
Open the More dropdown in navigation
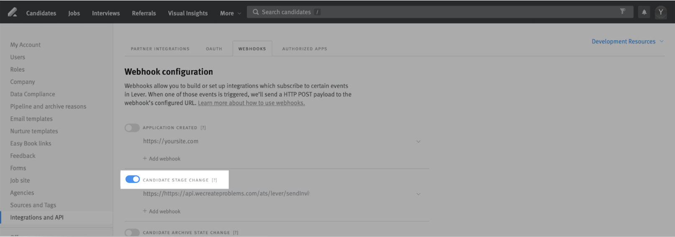click(230, 13)
